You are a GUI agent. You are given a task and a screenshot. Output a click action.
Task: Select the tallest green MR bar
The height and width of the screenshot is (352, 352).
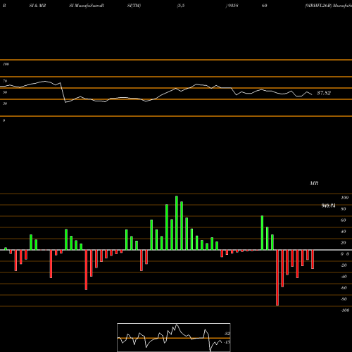[177, 222]
